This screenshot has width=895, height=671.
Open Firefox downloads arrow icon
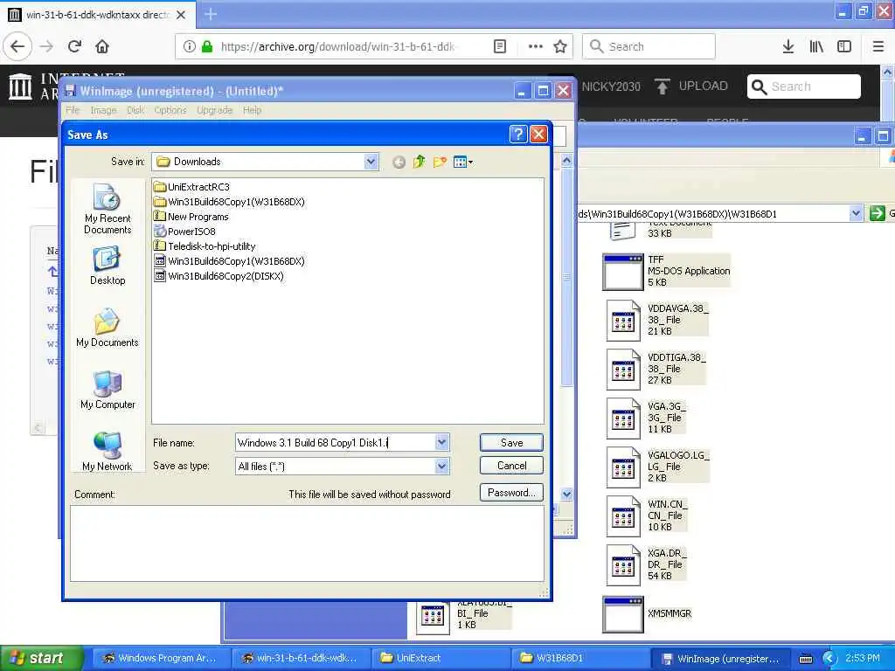(788, 46)
